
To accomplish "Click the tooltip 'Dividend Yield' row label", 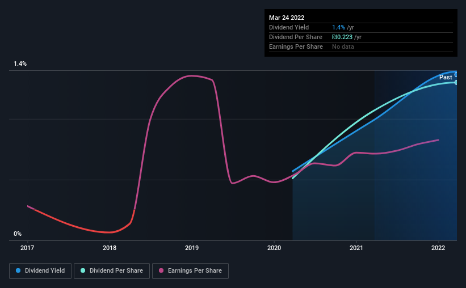I will click(289, 27).
